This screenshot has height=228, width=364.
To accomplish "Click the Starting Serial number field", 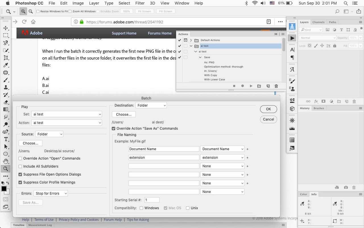I will (152, 200).
